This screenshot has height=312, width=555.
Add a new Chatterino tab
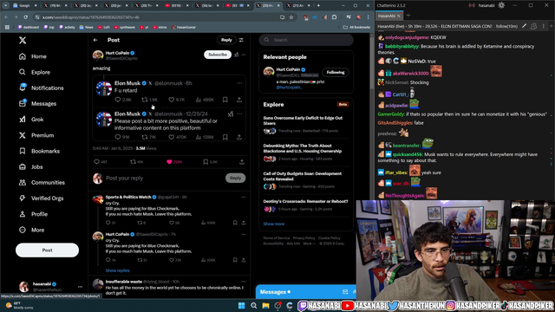point(408,16)
